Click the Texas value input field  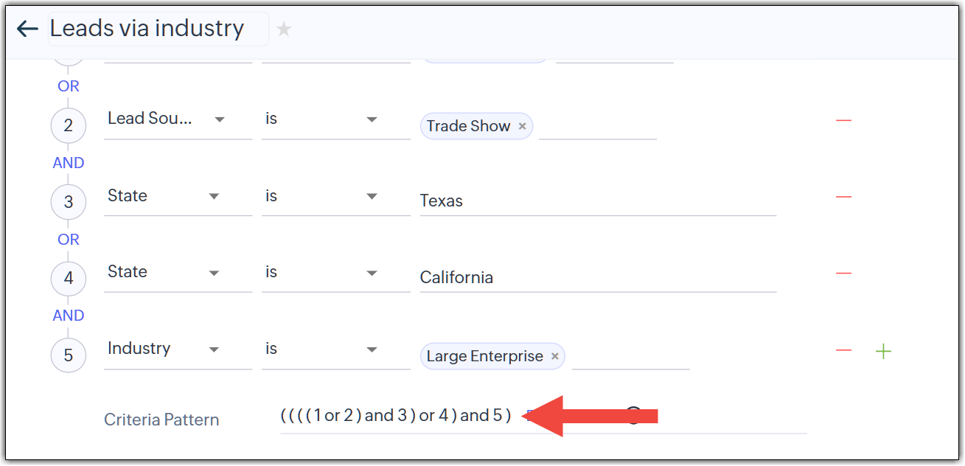point(597,201)
